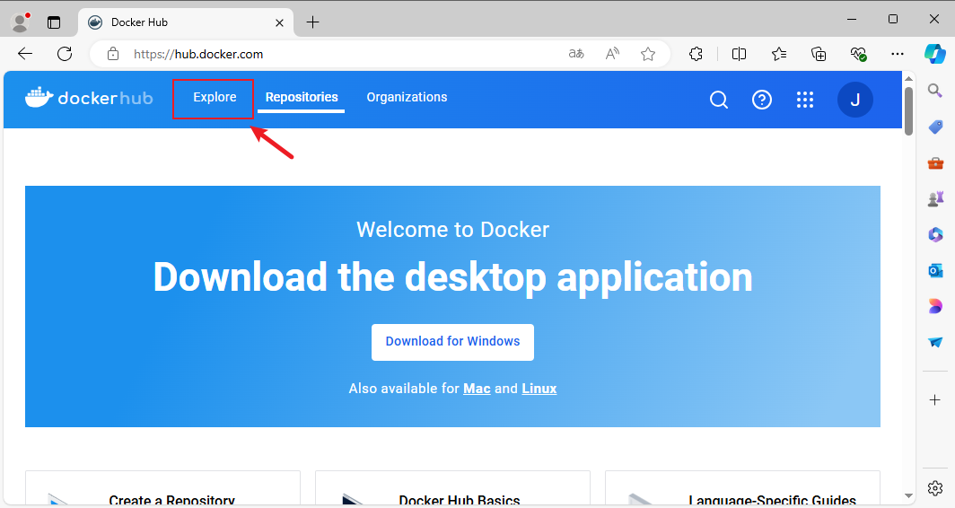Open the Docker Hub search icon
This screenshot has width=955, height=508.
[x=718, y=100]
